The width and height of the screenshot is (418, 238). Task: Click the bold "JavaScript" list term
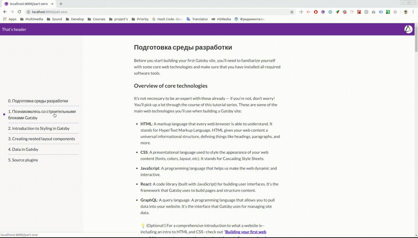(150, 168)
